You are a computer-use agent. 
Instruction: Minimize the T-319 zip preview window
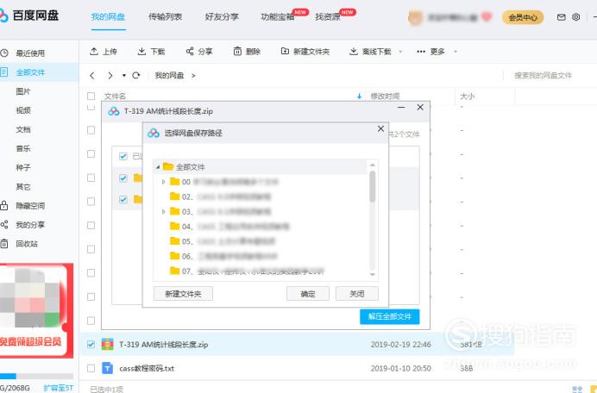401,108
